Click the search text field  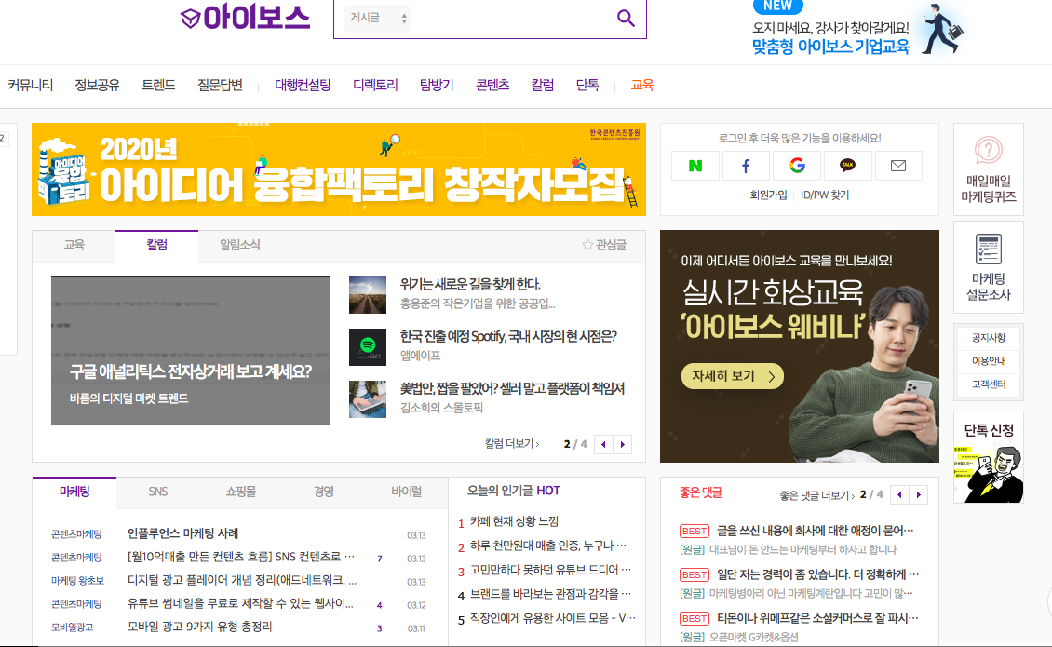510,18
